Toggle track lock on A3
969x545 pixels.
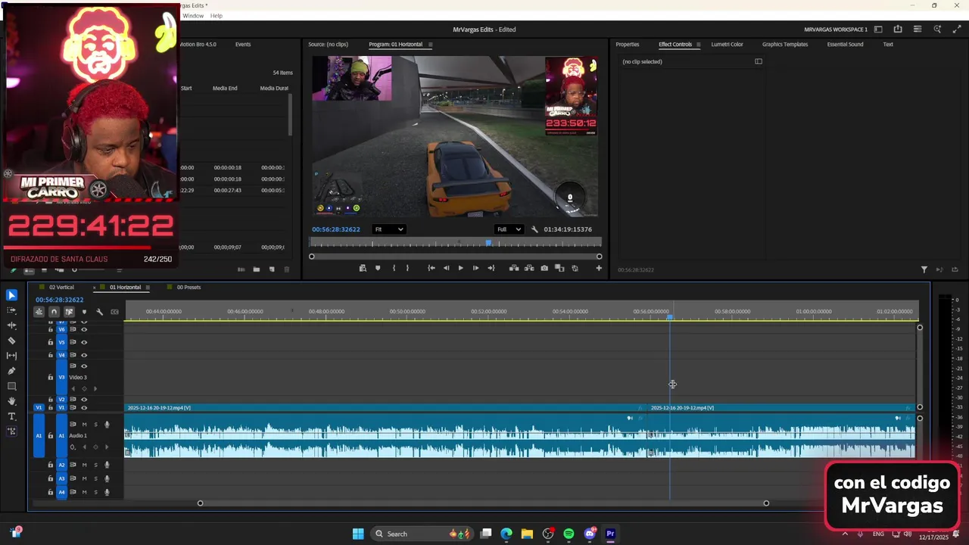51,478
